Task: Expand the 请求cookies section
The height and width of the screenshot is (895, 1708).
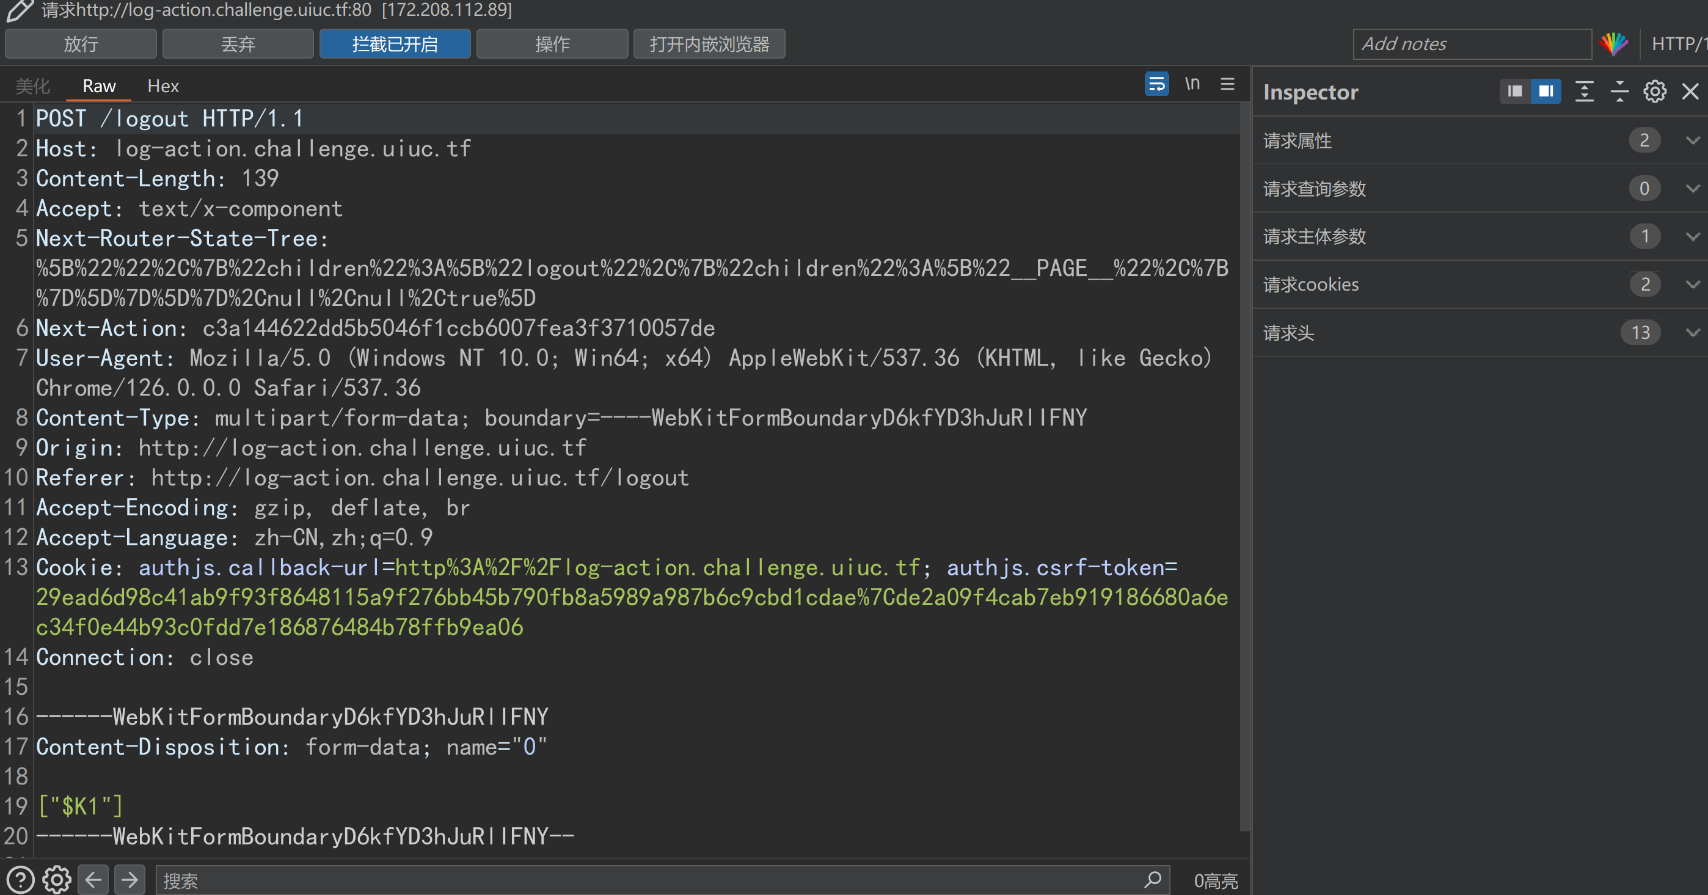Action: pos(1693,284)
